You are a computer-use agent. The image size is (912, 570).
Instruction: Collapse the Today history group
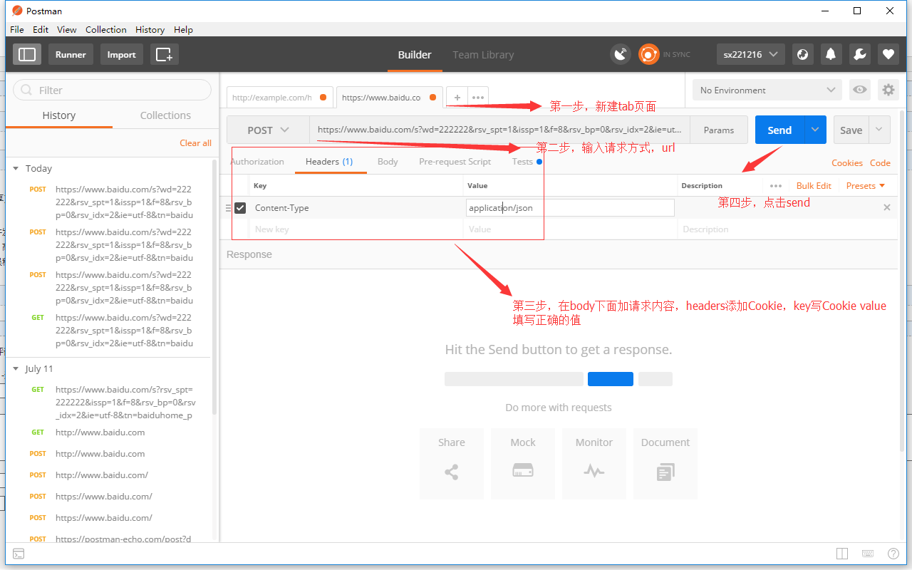(x=16, y=168)
